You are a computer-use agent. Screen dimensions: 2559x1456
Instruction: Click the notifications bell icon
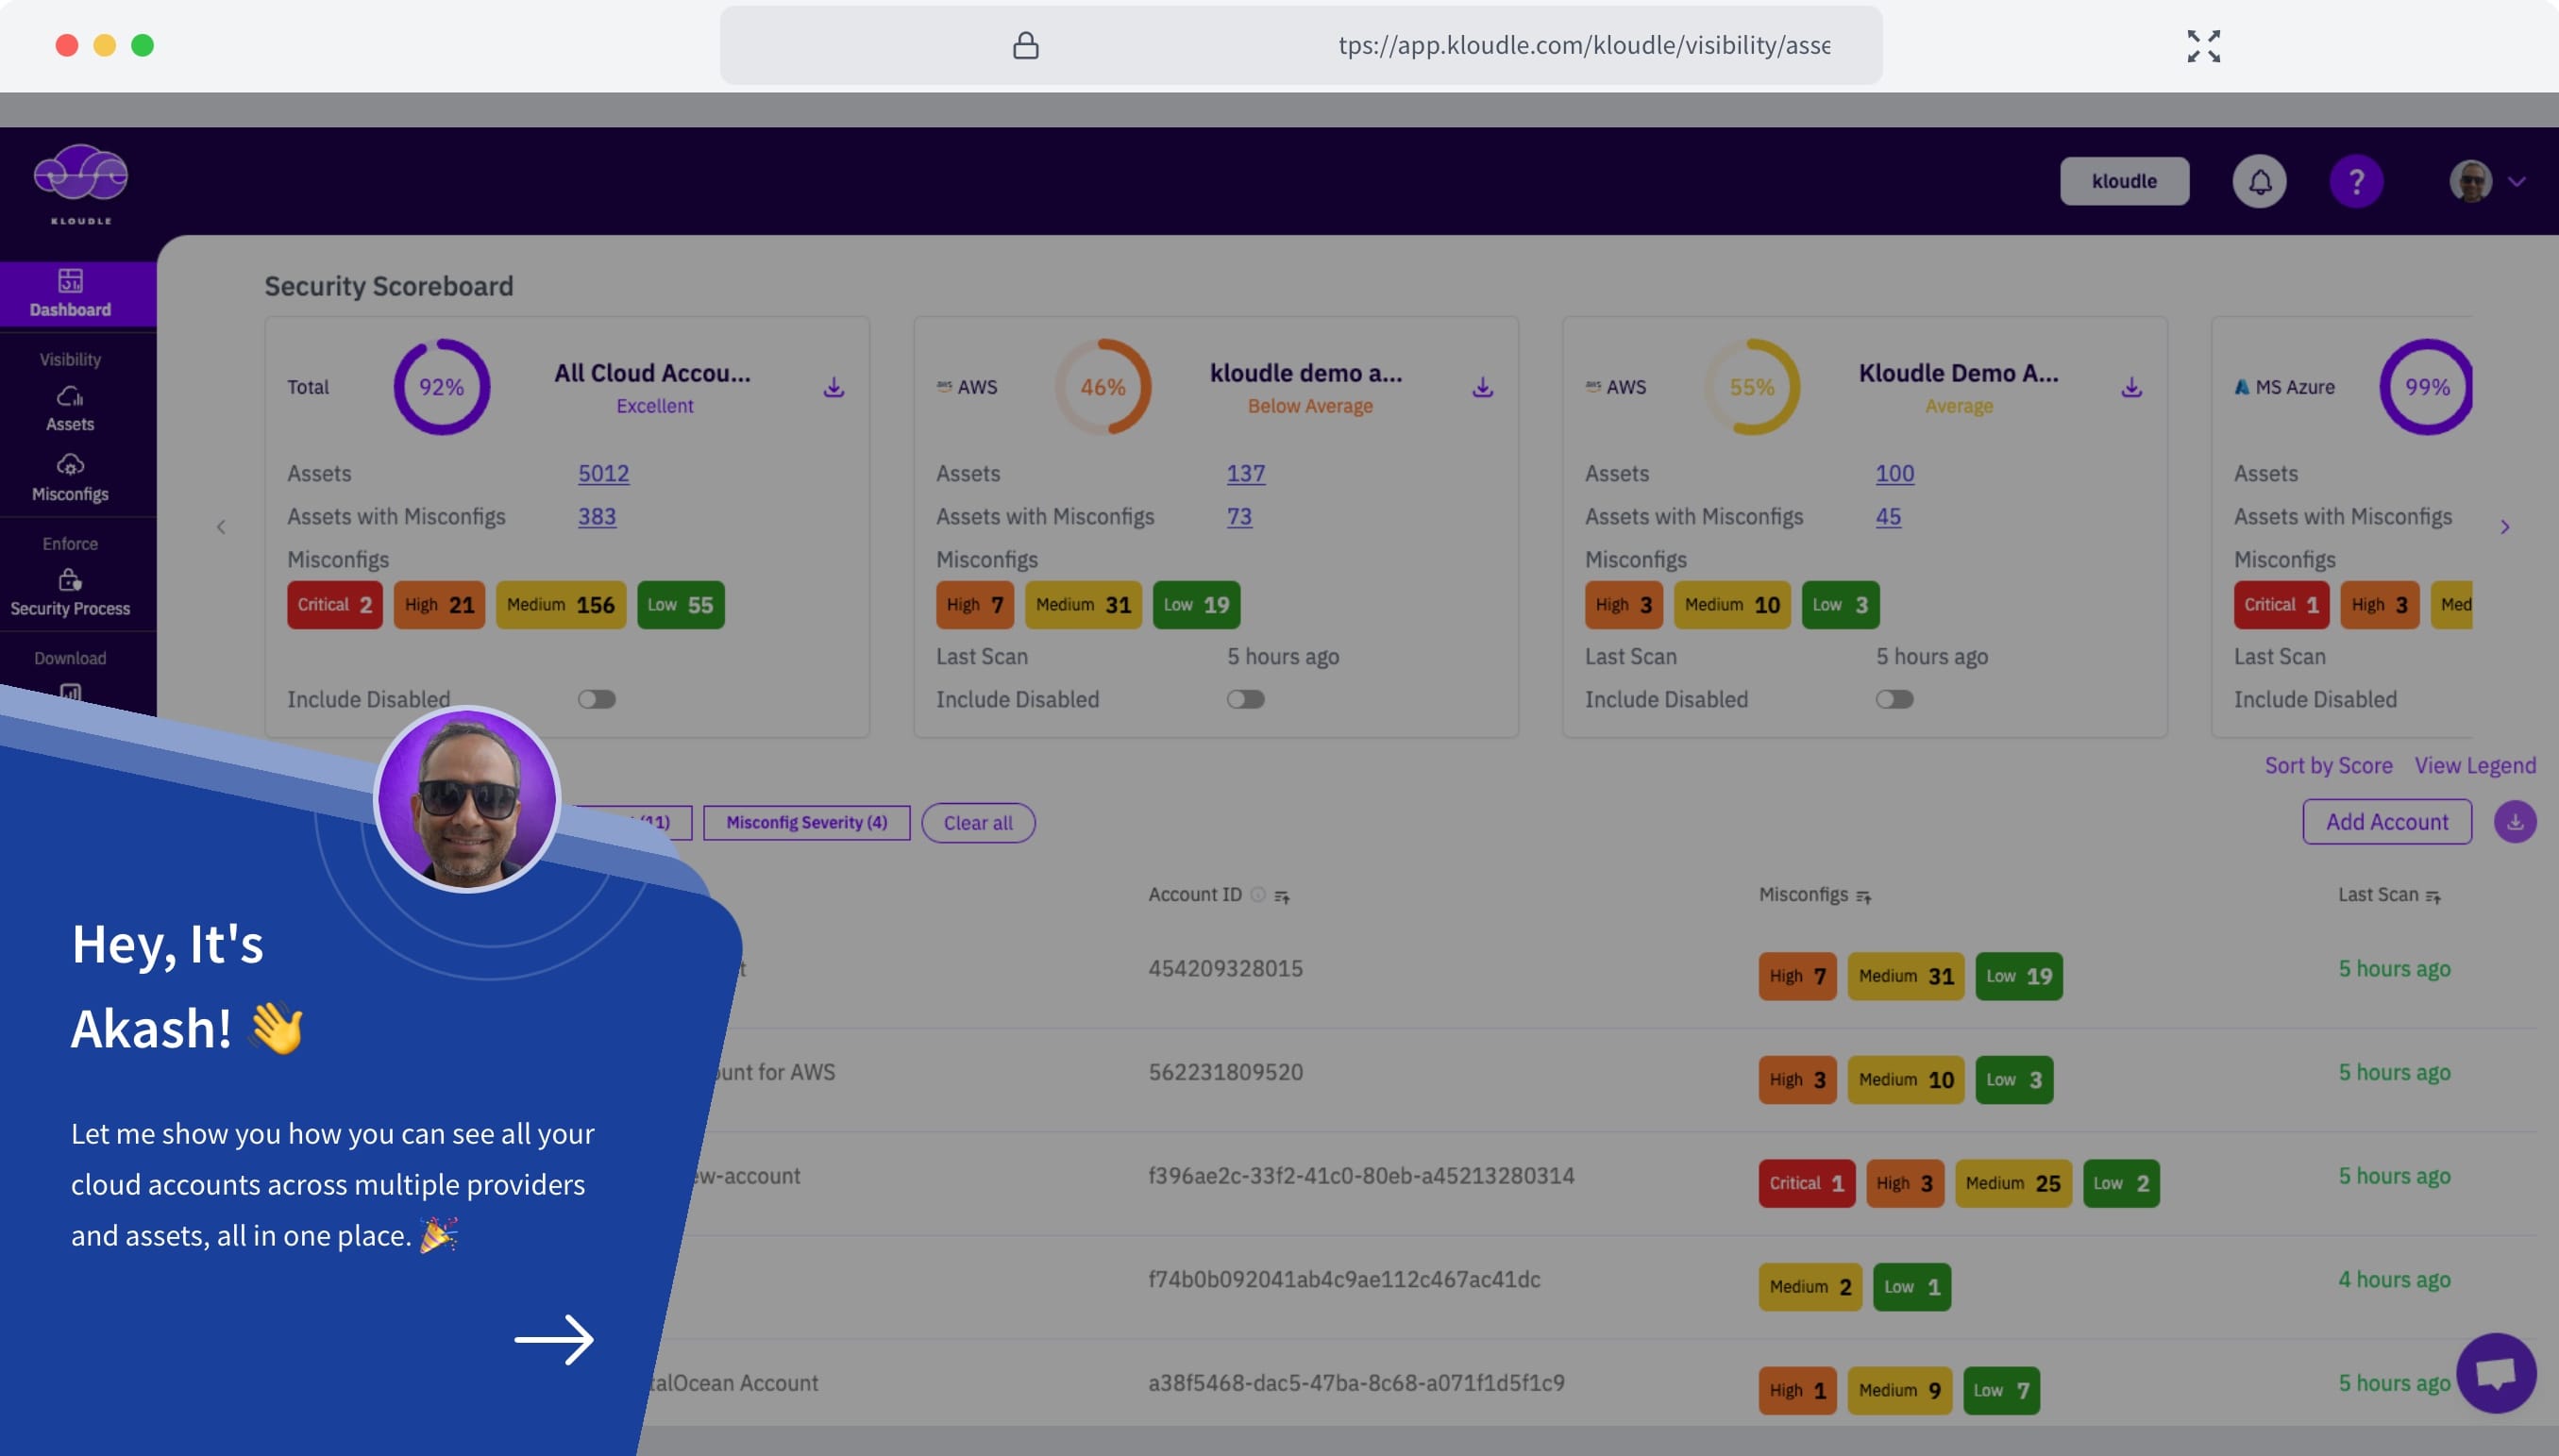click(2259, 181)
